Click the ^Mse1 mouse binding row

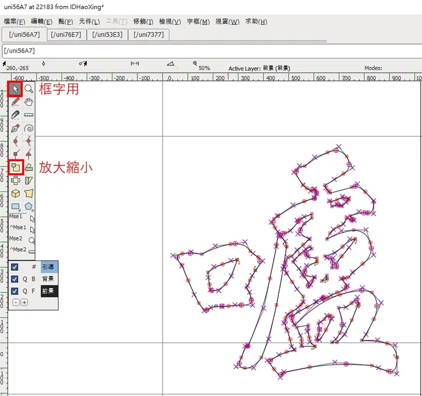coord(22,228)
